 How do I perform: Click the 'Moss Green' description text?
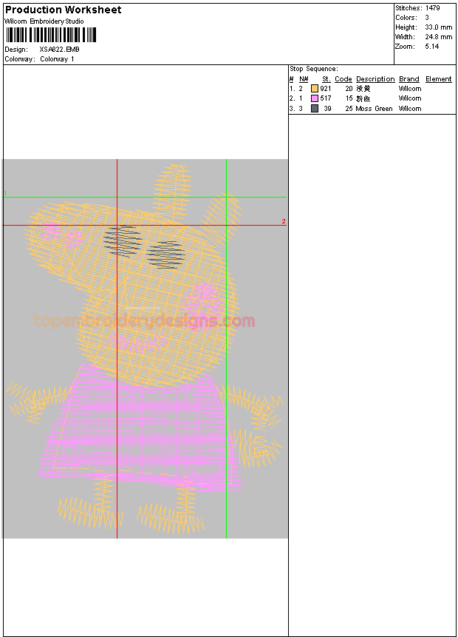tap(374, 109)
